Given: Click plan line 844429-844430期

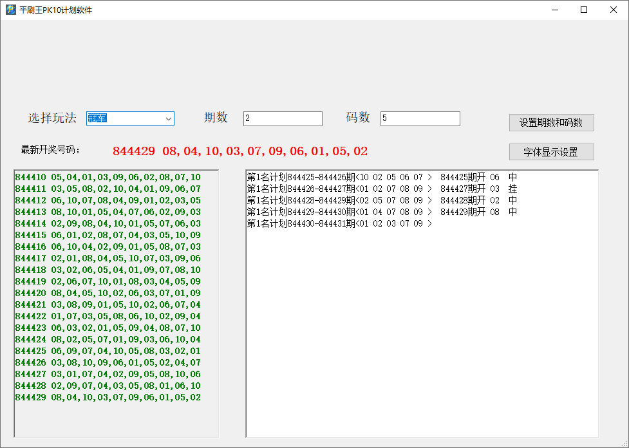Looking at the screenshot, I should coord(382,212).
